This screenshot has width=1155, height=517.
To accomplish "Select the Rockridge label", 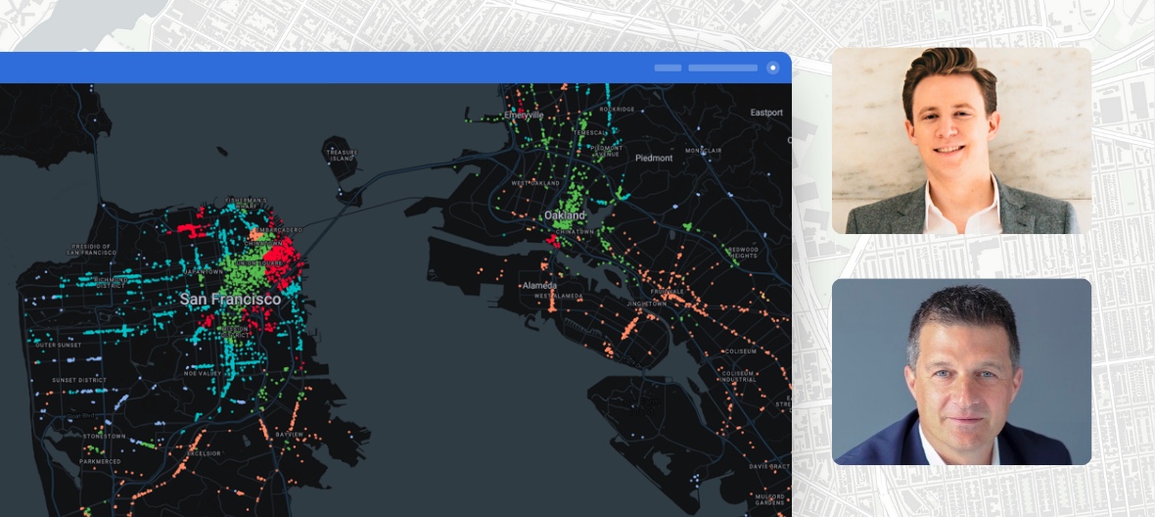I will [618, 109].
